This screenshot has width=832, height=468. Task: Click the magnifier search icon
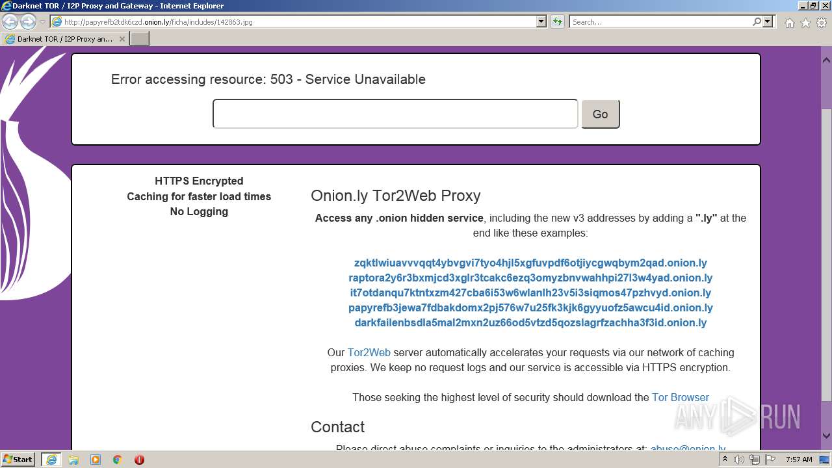(x=757, y=21)
